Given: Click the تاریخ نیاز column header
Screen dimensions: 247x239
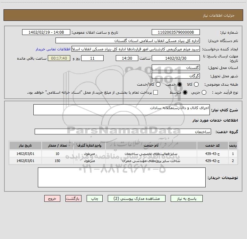Looking at the screenshot, I should (25, 145).
